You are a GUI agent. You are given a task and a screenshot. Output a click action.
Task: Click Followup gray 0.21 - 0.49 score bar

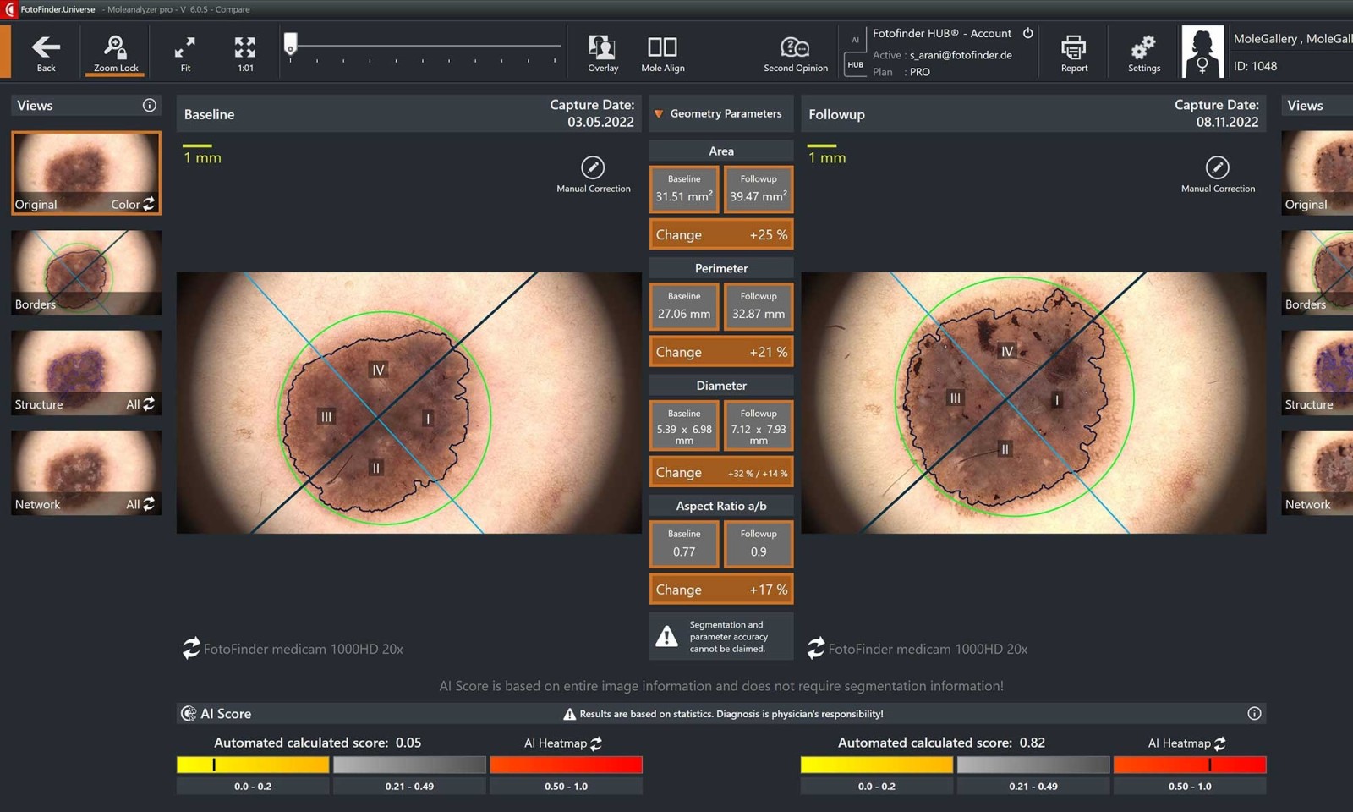tap(1033, 765)
